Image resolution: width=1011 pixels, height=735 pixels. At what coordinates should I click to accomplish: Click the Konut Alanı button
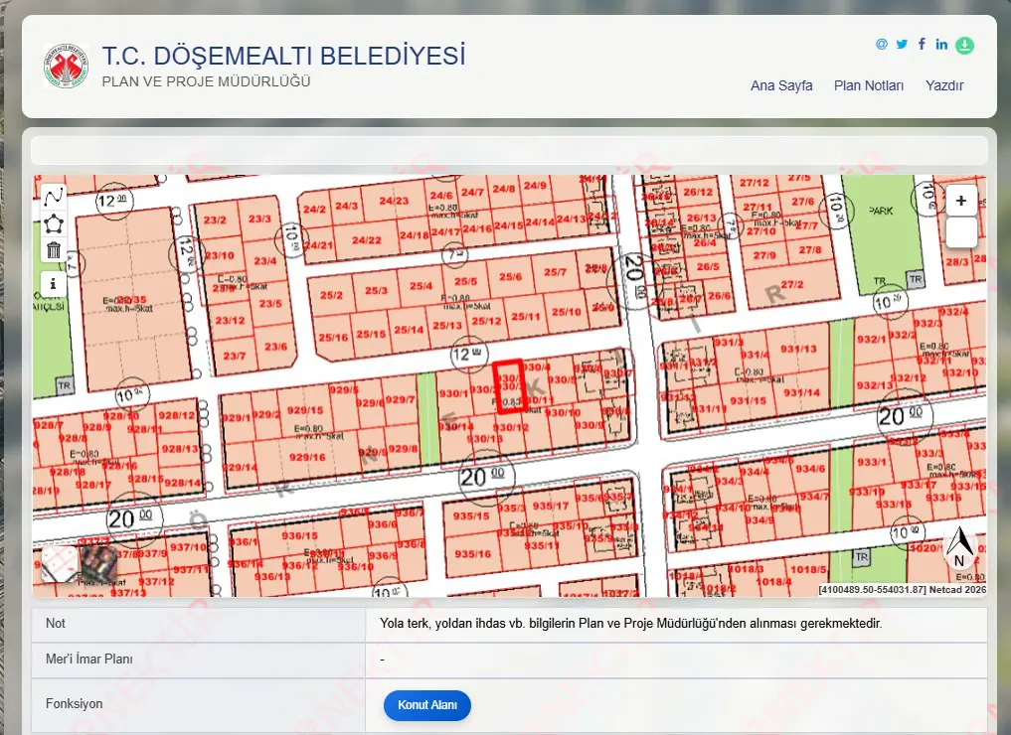click(x=427, y=705)
